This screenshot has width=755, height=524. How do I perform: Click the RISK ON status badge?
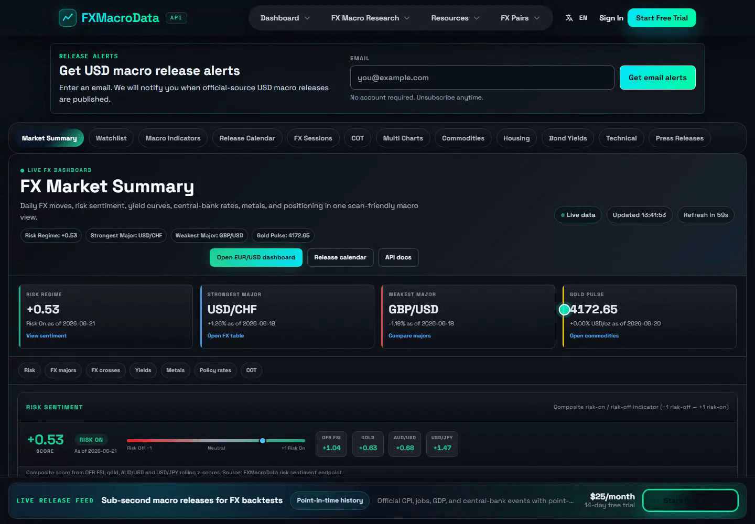(x=91, y=440)
